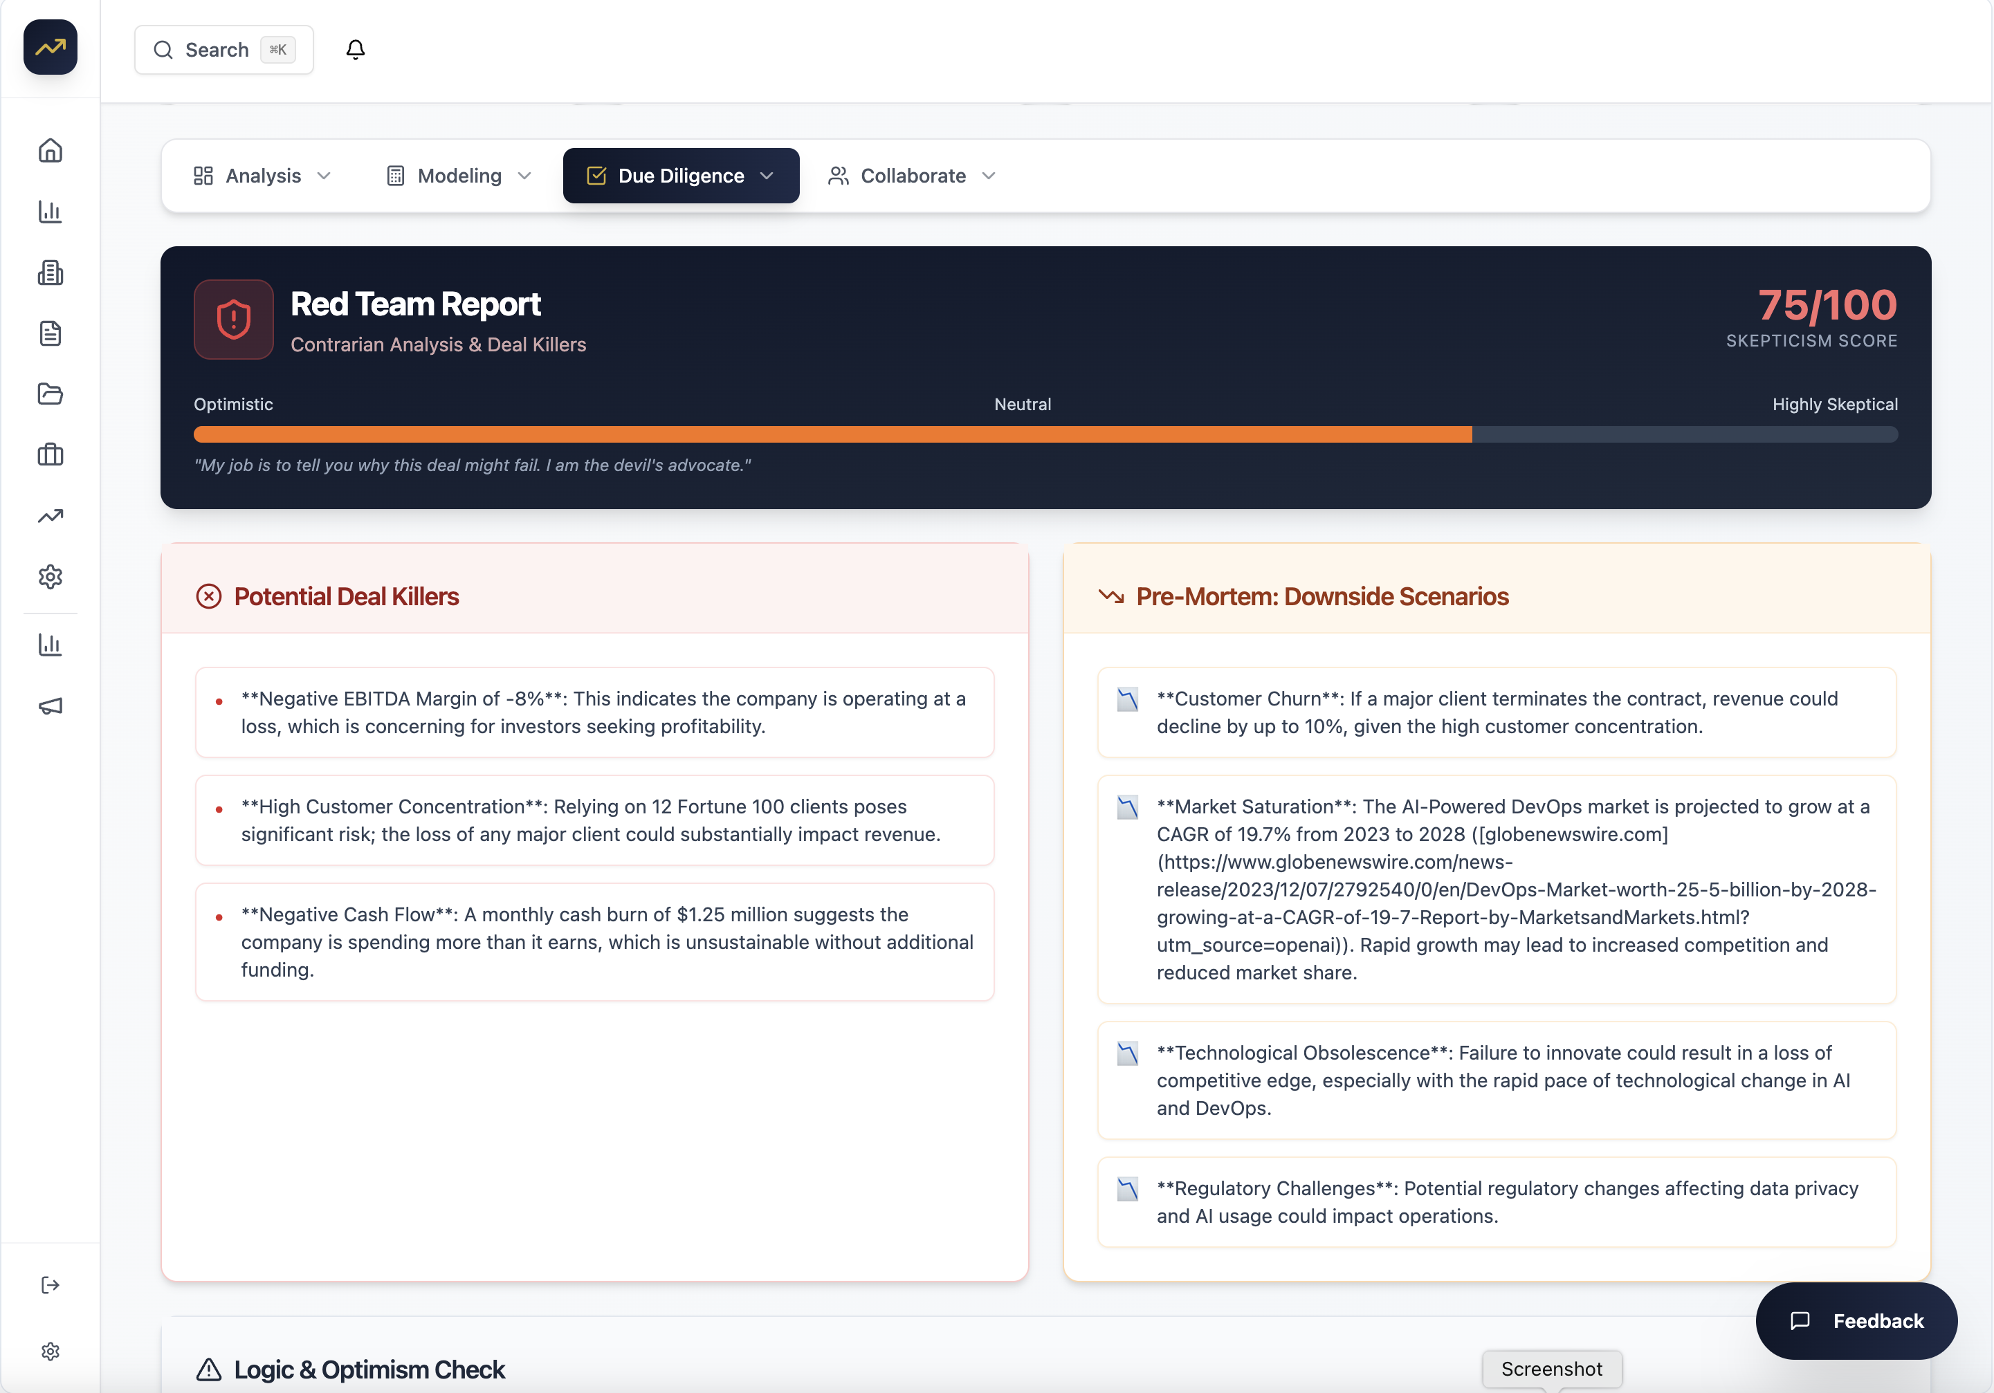Open the company/building icon in sidebar
The image size is (1994, 1393).
pos(51,273)
